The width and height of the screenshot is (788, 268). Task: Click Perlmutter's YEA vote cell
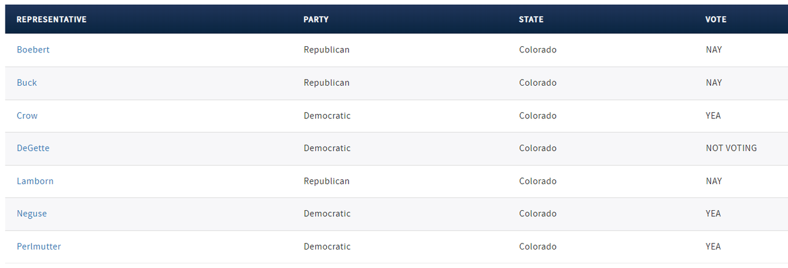[x=714, y=246]
